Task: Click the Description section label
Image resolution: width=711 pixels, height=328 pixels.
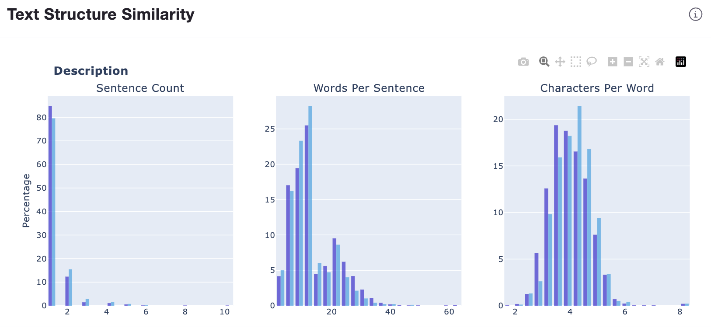Action: pos(91,70)
